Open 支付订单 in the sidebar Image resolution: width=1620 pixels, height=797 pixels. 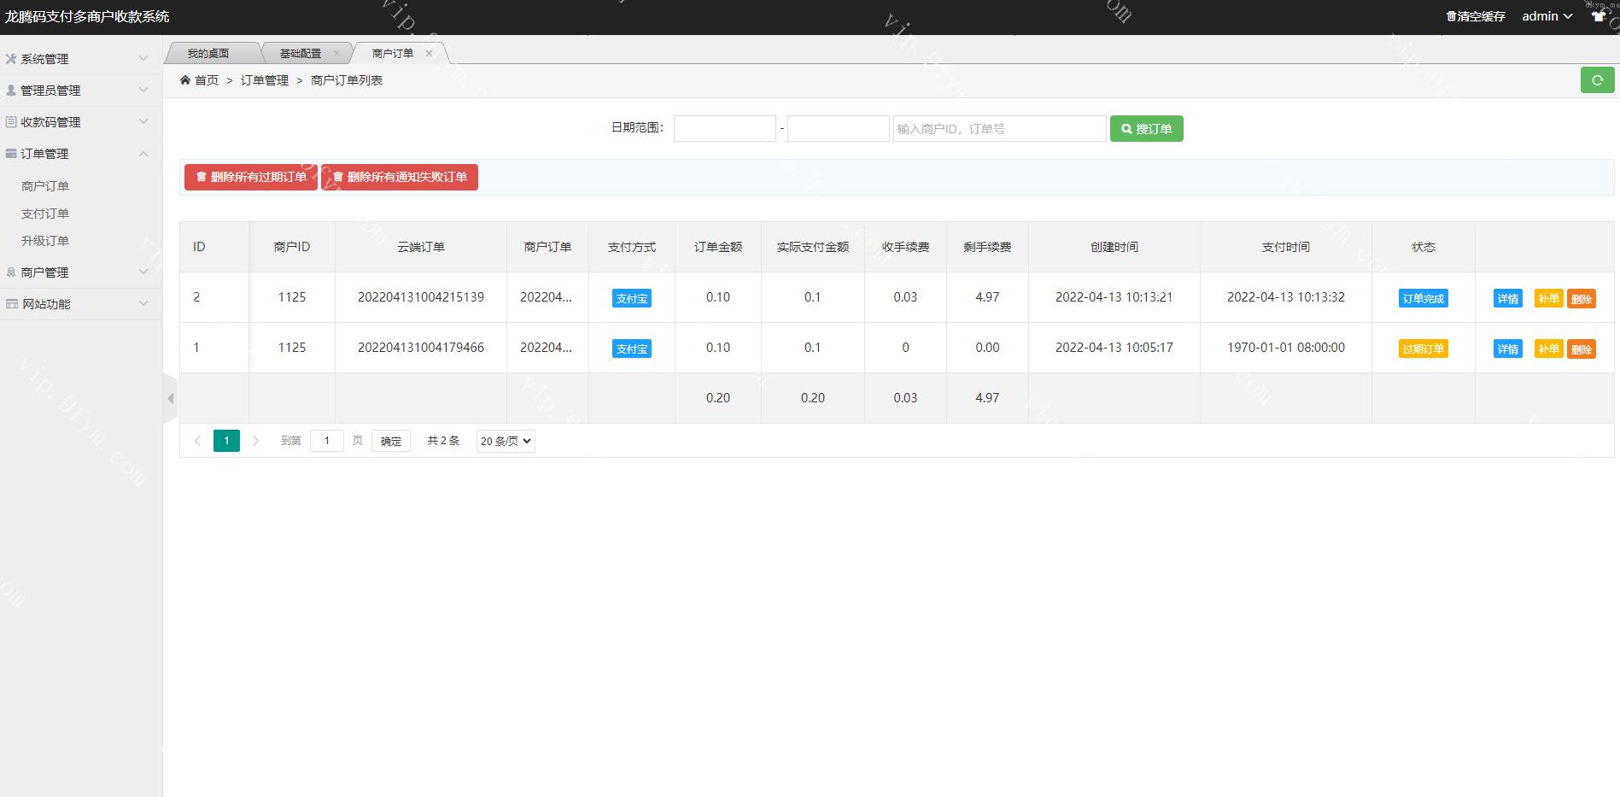45,214
